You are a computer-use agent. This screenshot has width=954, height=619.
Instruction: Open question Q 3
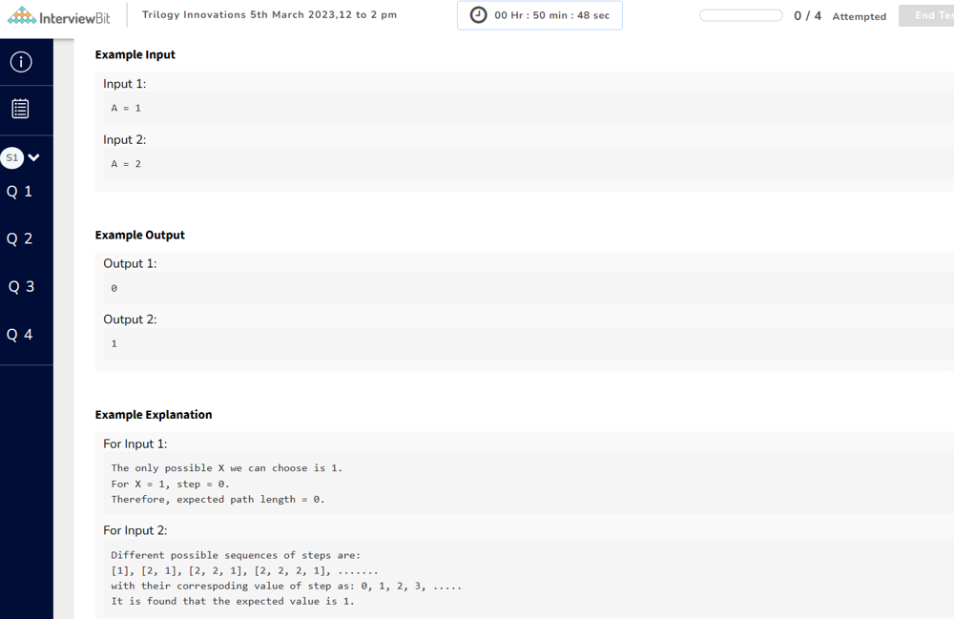[21, 287]
